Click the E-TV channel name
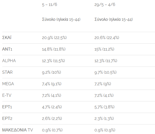The width and height of the screenshot is (155, 134). 7,95
